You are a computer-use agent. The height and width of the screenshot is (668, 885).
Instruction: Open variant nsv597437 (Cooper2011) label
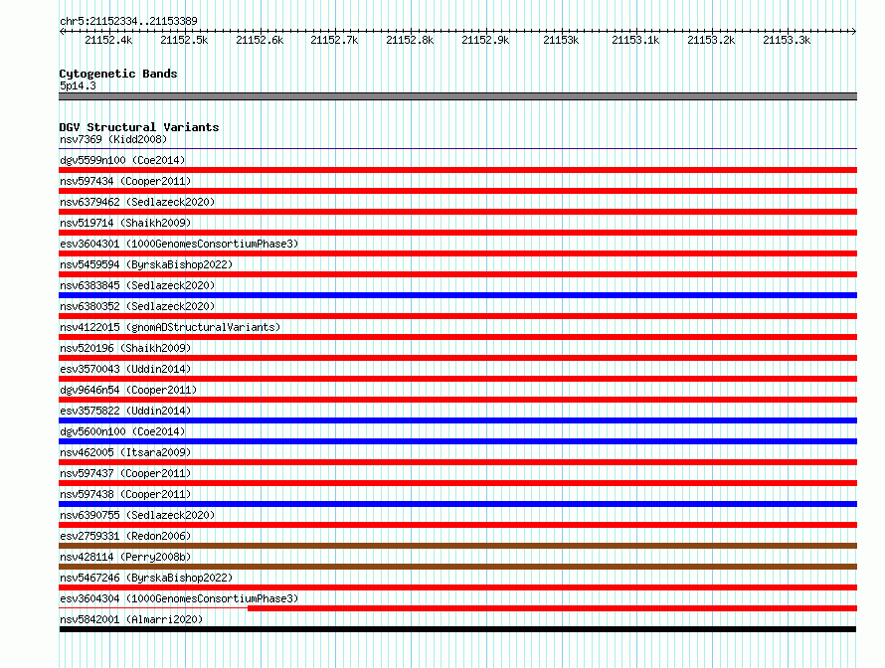click(x=125, y=473)
